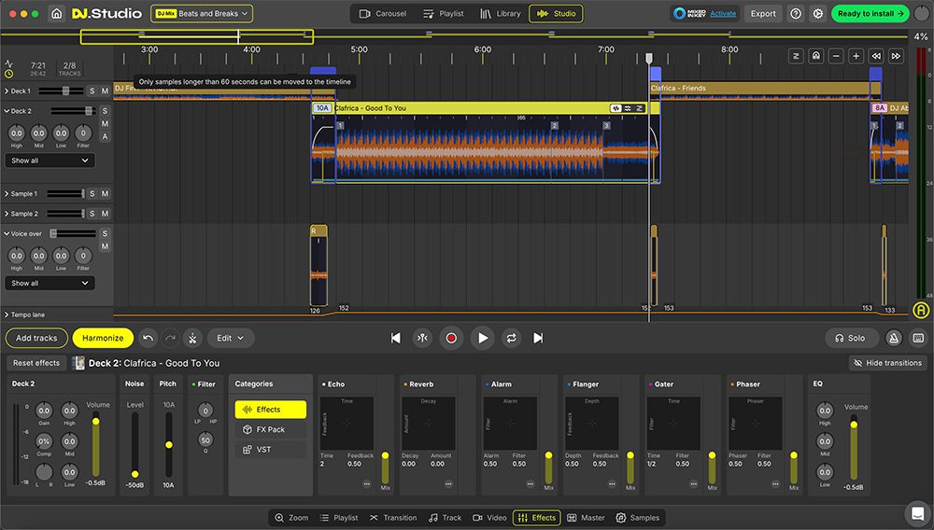
Task: Click the rewind double-arrow icon
Action: tap(876, 56)
